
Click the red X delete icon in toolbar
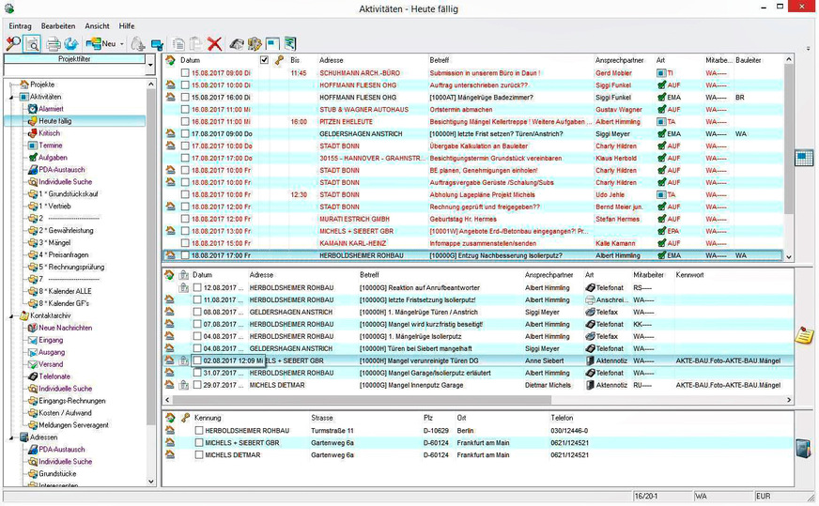214,43
